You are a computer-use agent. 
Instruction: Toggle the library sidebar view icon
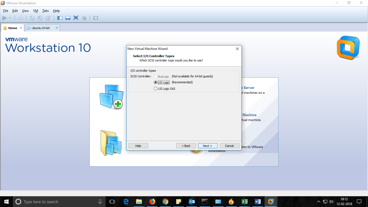tap(60, 18)
